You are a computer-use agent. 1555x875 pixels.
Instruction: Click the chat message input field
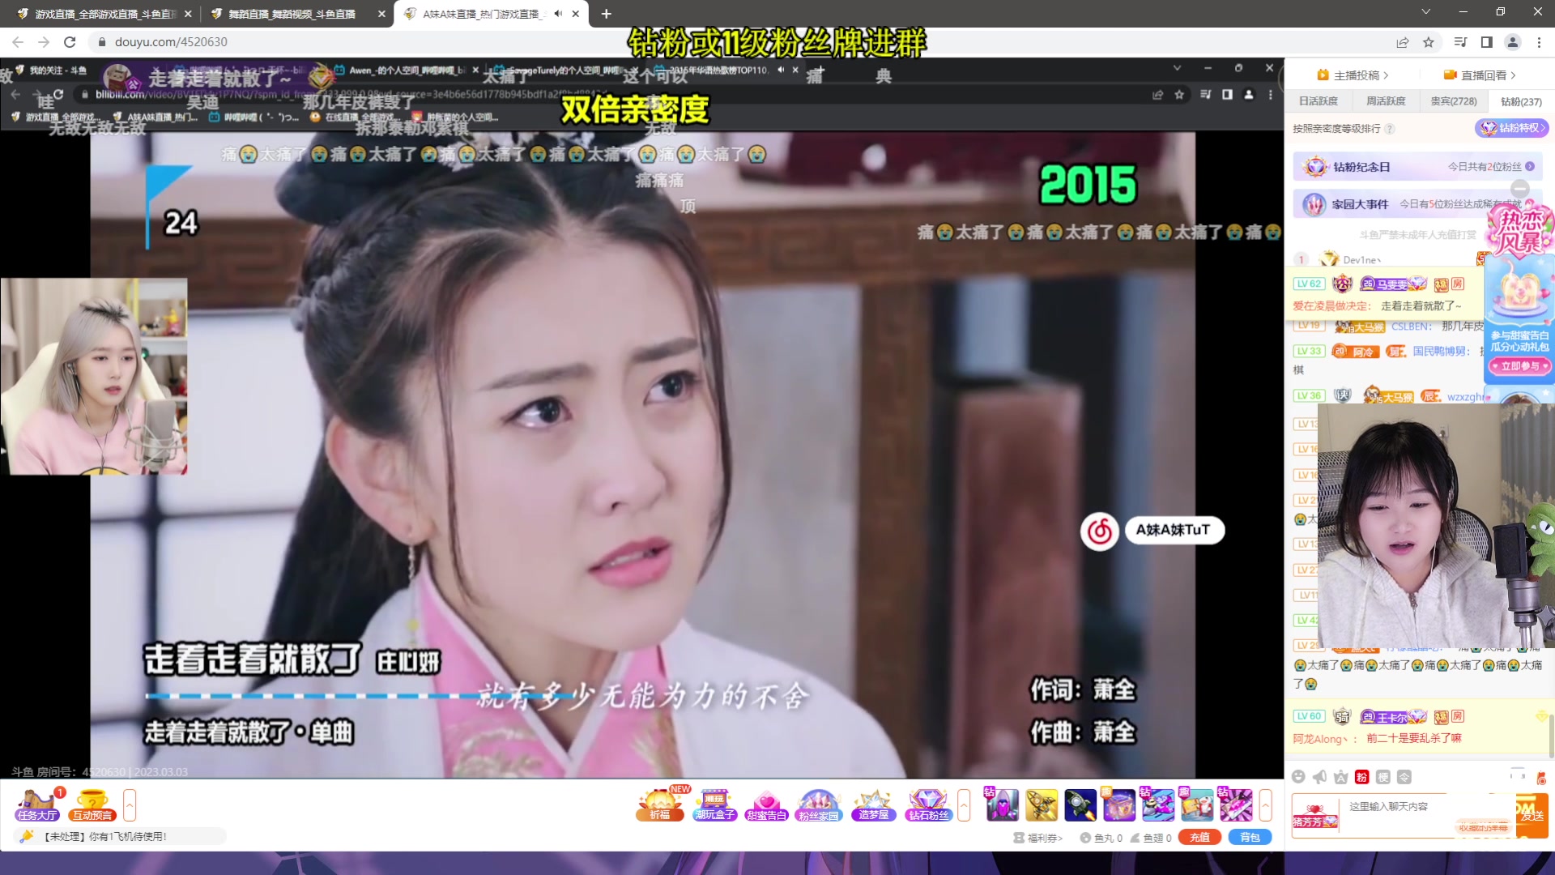(1427, 816)
